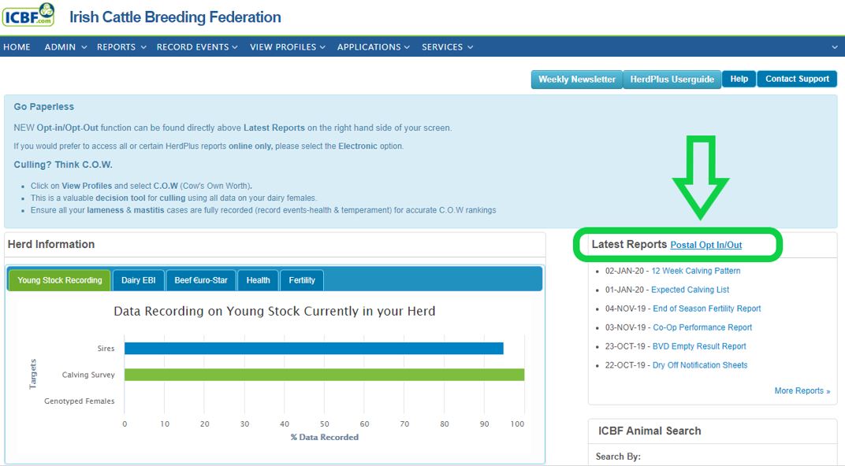This screenshot has height=466, width=845.
Task: Click the More Reports link
Action: pyautogui.click(x=802, y=390)
